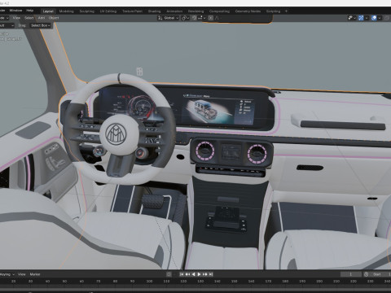Screen dimensions: 391x293
Task: Play the animation in reverse
Action: pyautogui.click(x=193, y=274)
